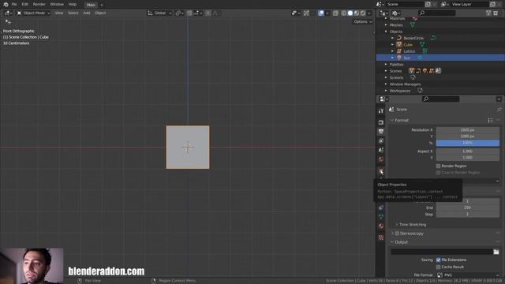Switch to solid viewport shading

coord(350,13)
